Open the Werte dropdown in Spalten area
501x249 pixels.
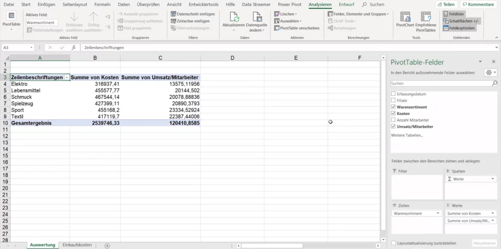[x=493, y=179]
